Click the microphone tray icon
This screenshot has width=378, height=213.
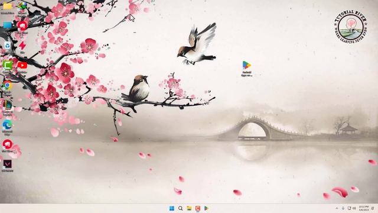343,208
